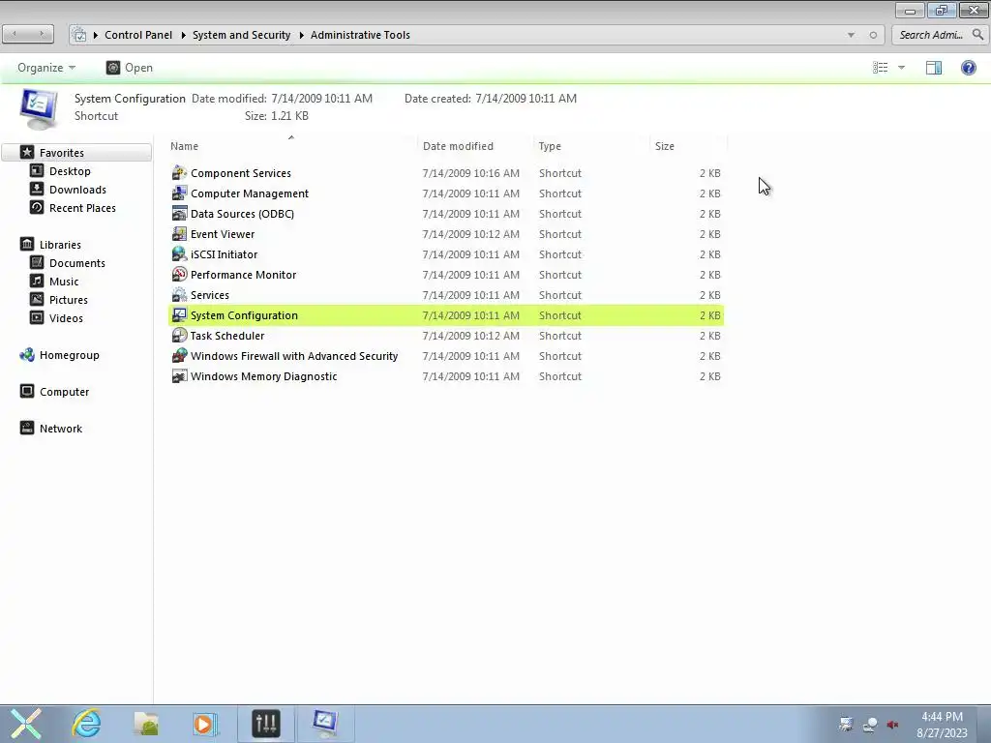
Task: Open the Start menu button
Action: coord(26,724)
